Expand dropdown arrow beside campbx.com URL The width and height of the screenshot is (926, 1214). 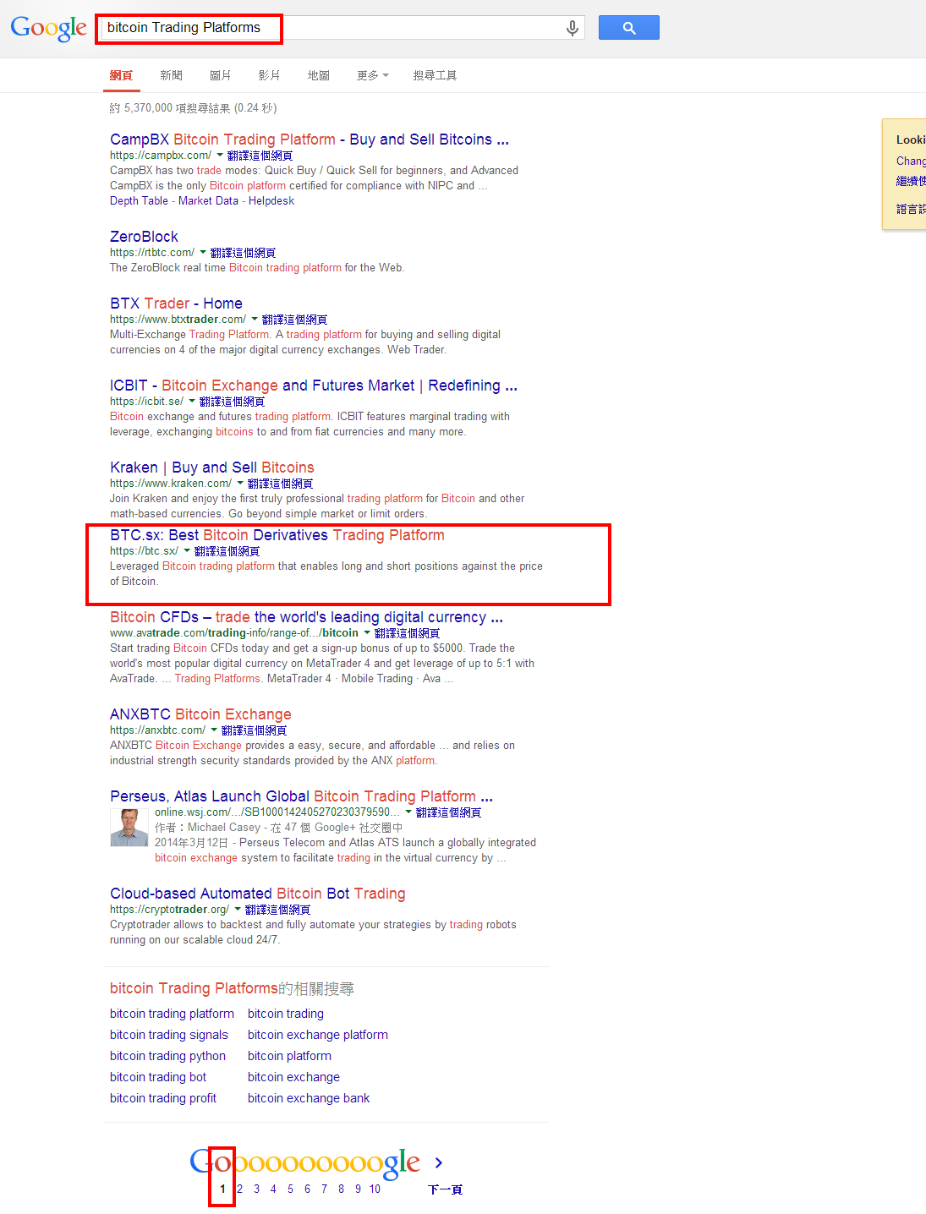pyautogui.click(x=220, y=155)
